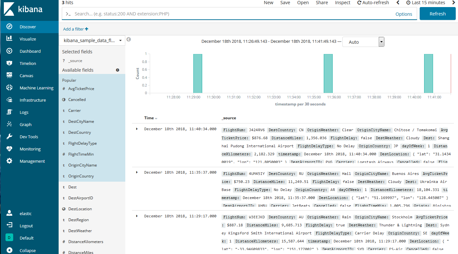Click the Collapse sidebar arrow icon
The height and width of the screenshot is (254, 458).
coord(9,250)
